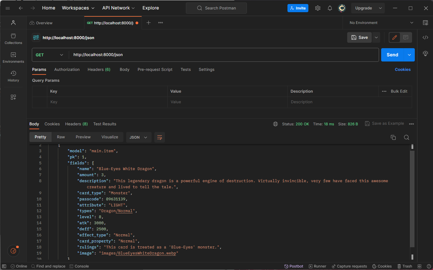433x270 pixels.
Task: Click Bulk Edit for query params
Action: tap(399, 91)
